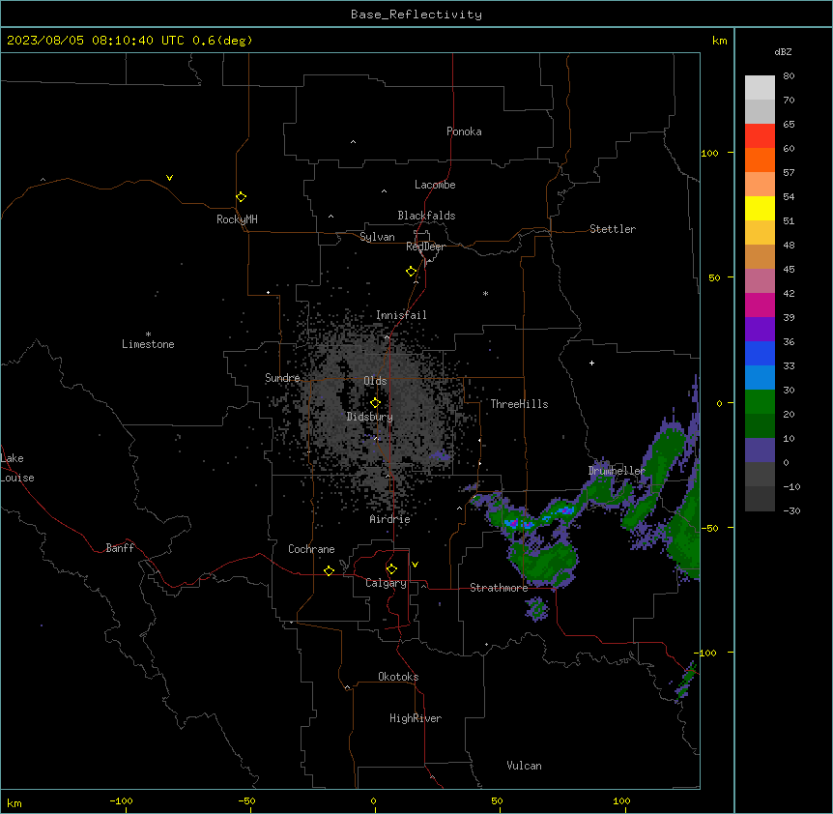The image size is (833, 814).
Task: Select the Innisfail label
Action: pos(401,315)
